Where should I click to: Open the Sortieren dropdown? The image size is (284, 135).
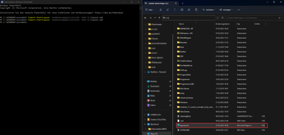coord(209,10)
